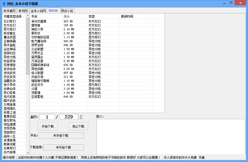Click inside the 简介 text box

(x=171, y=137)
